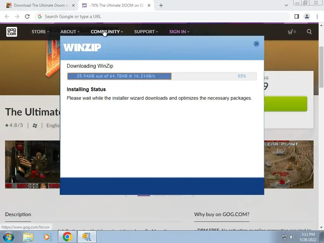
Task: Click the WinZip download progress bar
Action: tap(162, 76)
